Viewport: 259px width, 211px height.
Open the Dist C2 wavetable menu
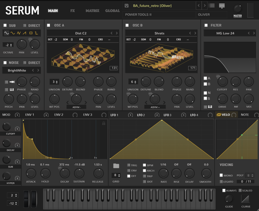[x=81, y=33]
